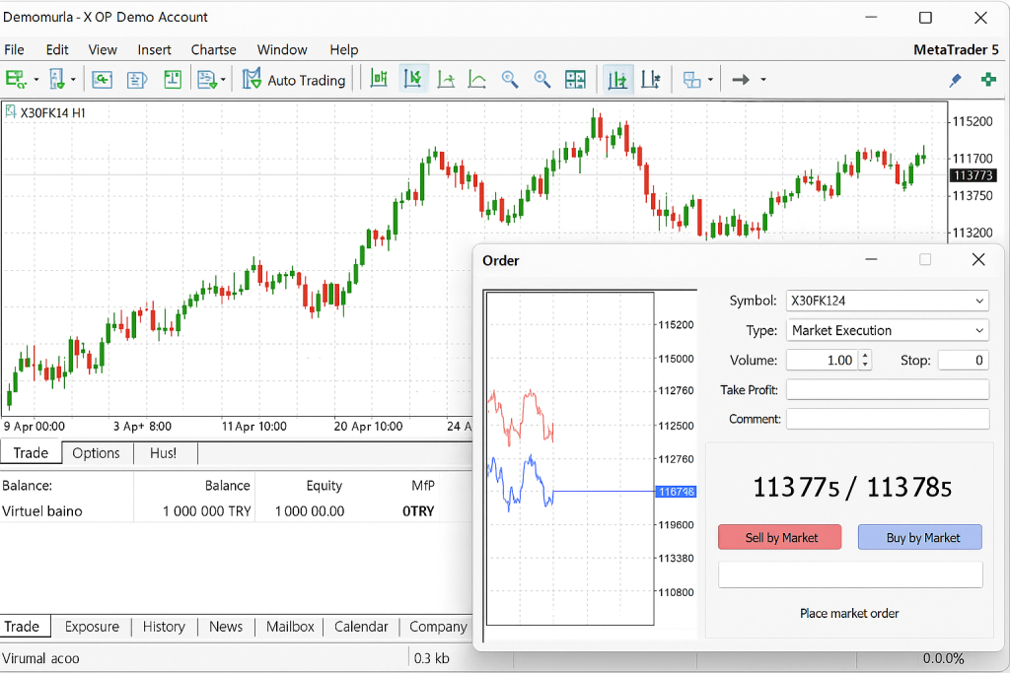Toggle chart auto scroll

[618, 80]
